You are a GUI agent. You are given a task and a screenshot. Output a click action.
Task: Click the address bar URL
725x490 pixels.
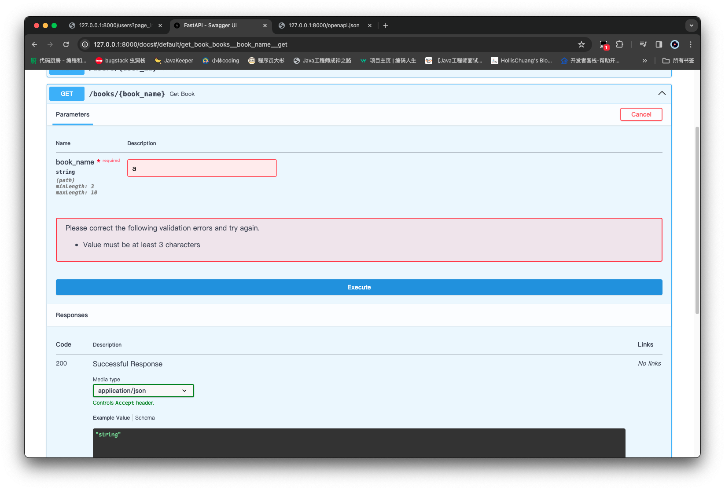click(191, 44)
